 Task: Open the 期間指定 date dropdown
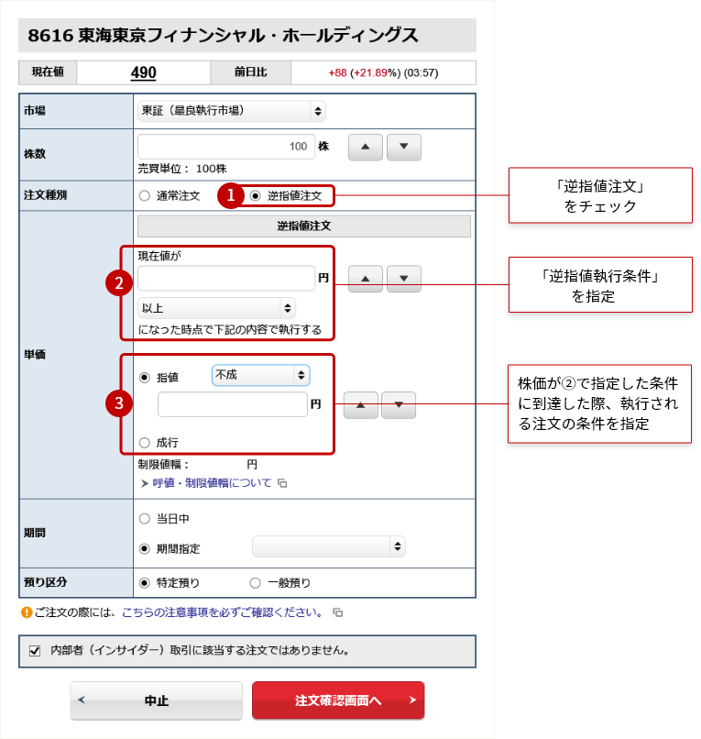329,546
